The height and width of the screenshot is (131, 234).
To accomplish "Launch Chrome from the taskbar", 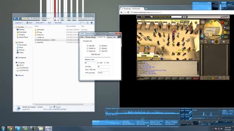I will pyautogui.click(x=10, y=128).
